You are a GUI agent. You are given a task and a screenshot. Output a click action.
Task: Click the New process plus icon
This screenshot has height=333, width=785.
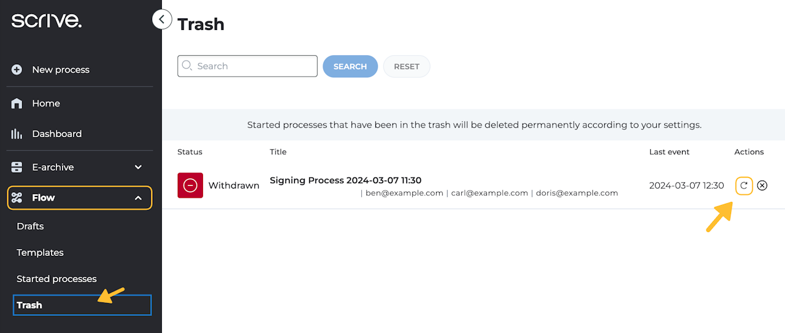click(x=17, y=70)
